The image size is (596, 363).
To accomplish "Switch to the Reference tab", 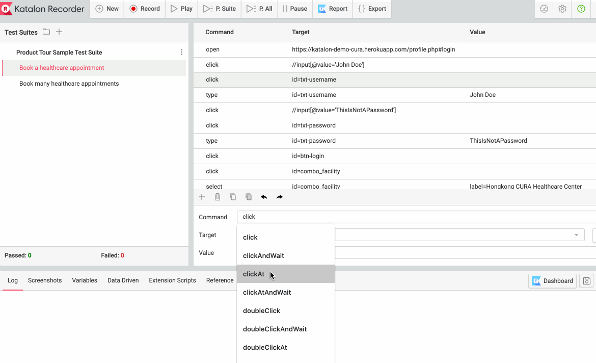I will point(220,280).
